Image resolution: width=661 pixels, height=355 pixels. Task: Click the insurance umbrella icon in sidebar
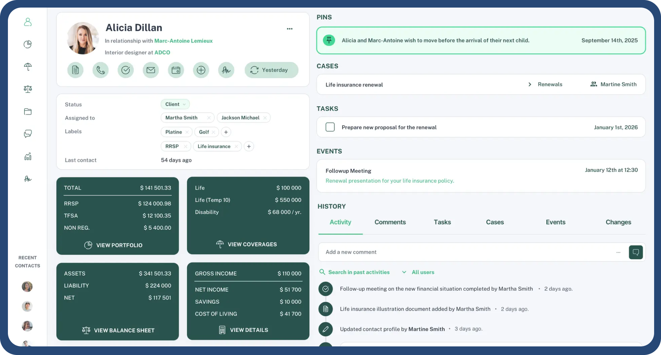pos(28,67)
